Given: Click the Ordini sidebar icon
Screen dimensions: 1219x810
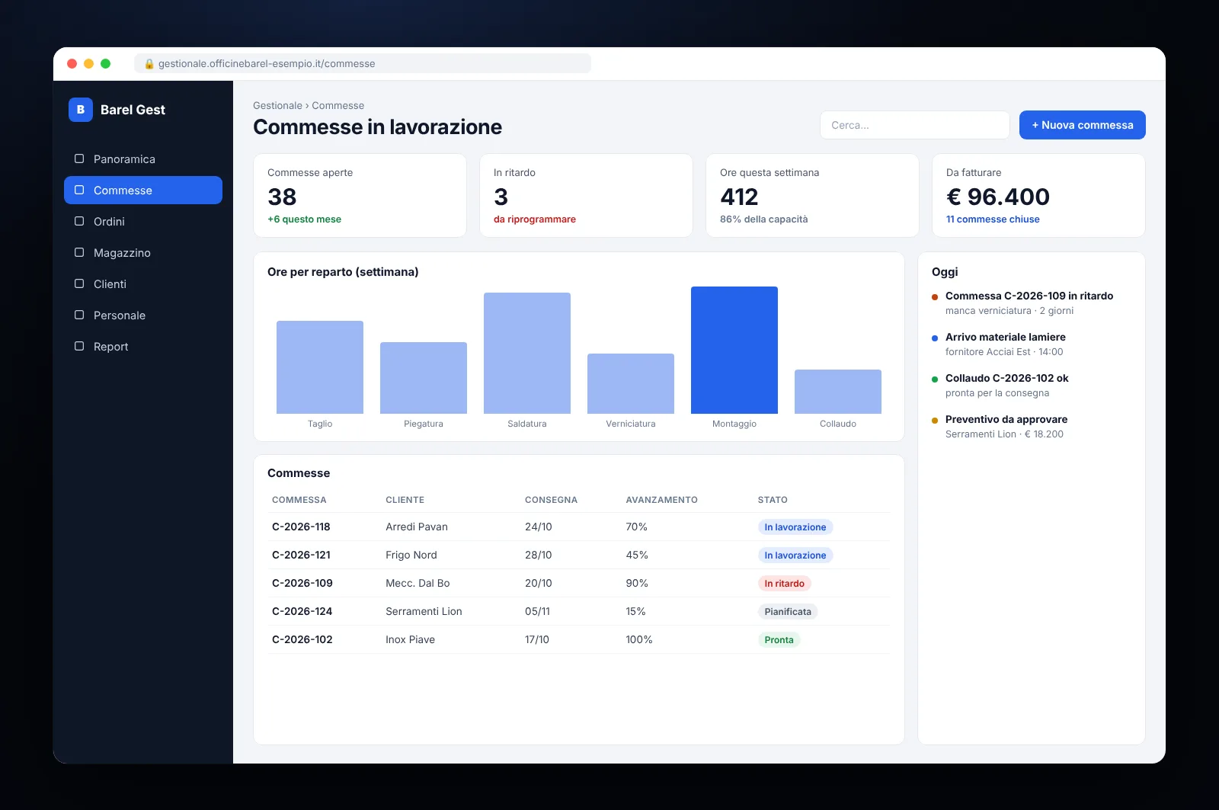Looking at the screenshot, I should 79,221.
